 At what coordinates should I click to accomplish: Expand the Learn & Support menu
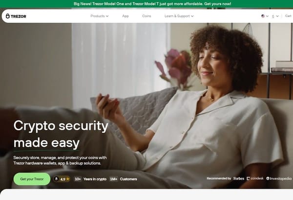(x=179, y=16)
